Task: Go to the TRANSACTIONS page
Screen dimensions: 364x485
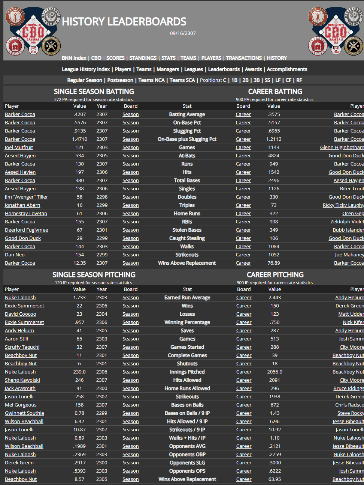Action: point(244,58)
